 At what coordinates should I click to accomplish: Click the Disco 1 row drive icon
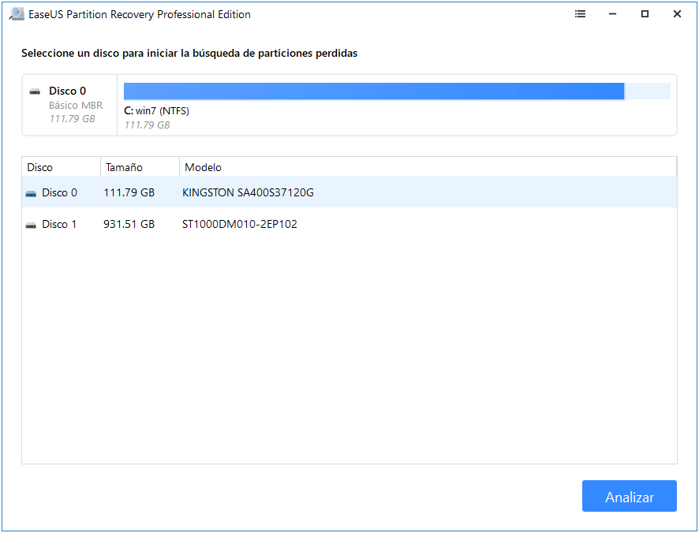click(31, 225)
